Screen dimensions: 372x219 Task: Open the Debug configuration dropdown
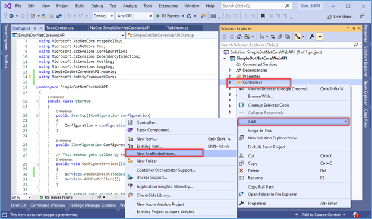pyautogui.click(x=103, y=16)
